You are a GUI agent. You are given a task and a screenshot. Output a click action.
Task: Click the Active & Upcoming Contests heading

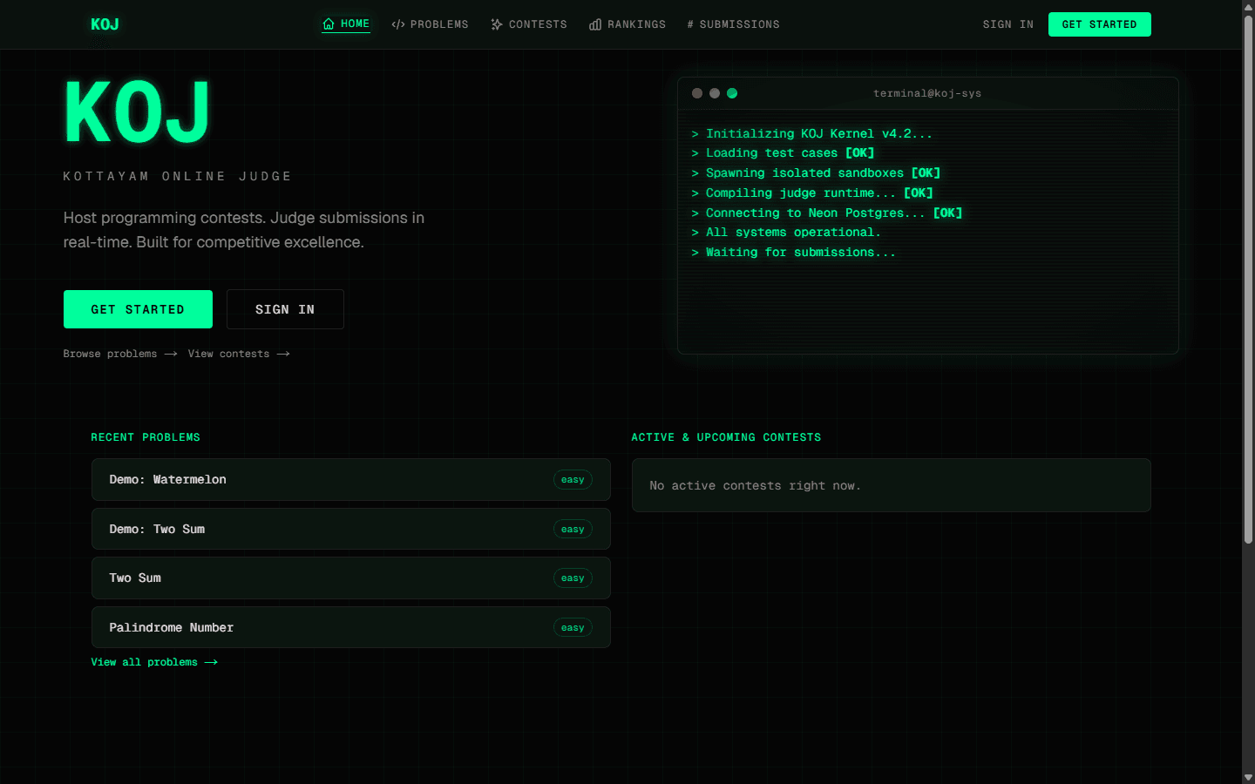coord(726,437)
